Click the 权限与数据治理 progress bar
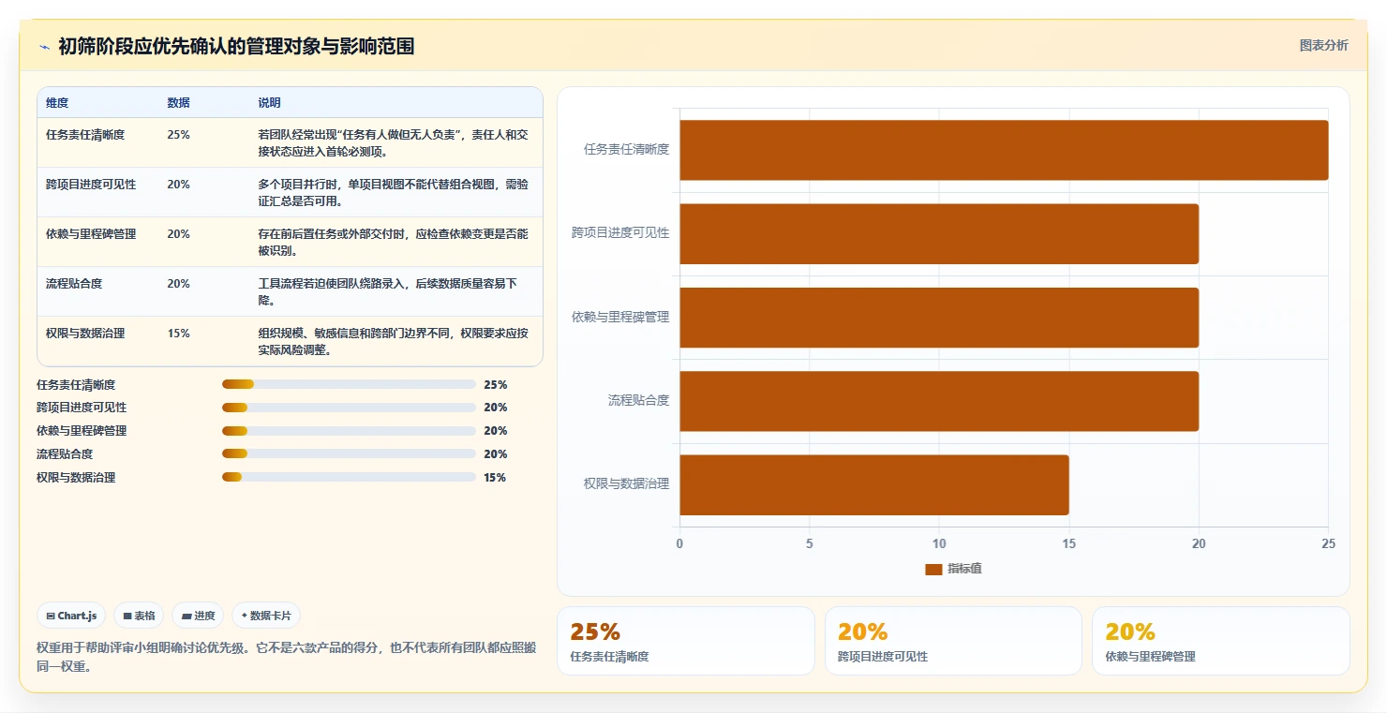1387x713 pixels. [x=349, y=477]
